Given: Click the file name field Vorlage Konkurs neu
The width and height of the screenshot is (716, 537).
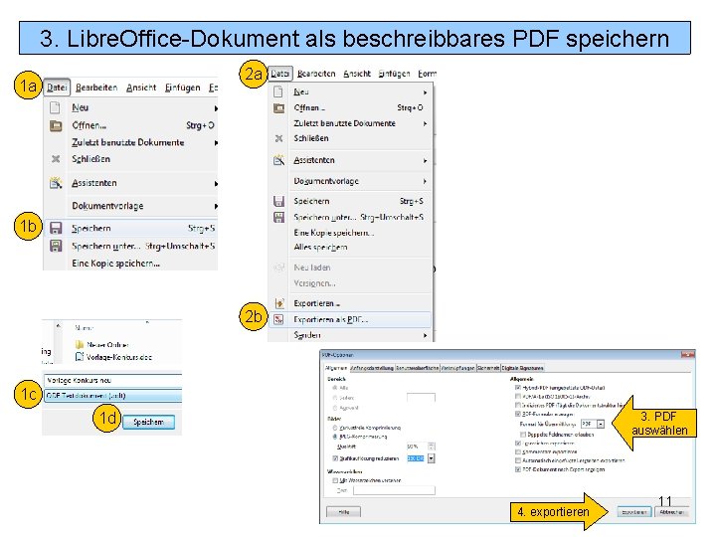Looking at the screenshot, I should point(112,380).
